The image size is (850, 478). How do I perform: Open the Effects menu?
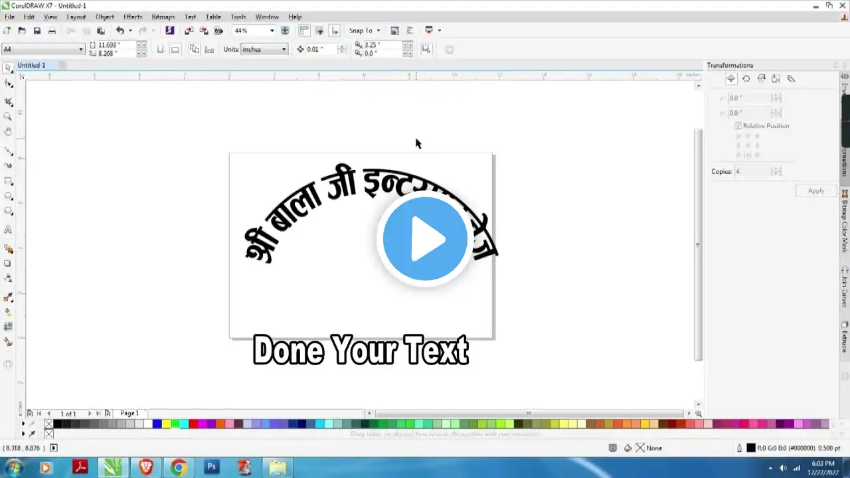click(x=133, y=17)
